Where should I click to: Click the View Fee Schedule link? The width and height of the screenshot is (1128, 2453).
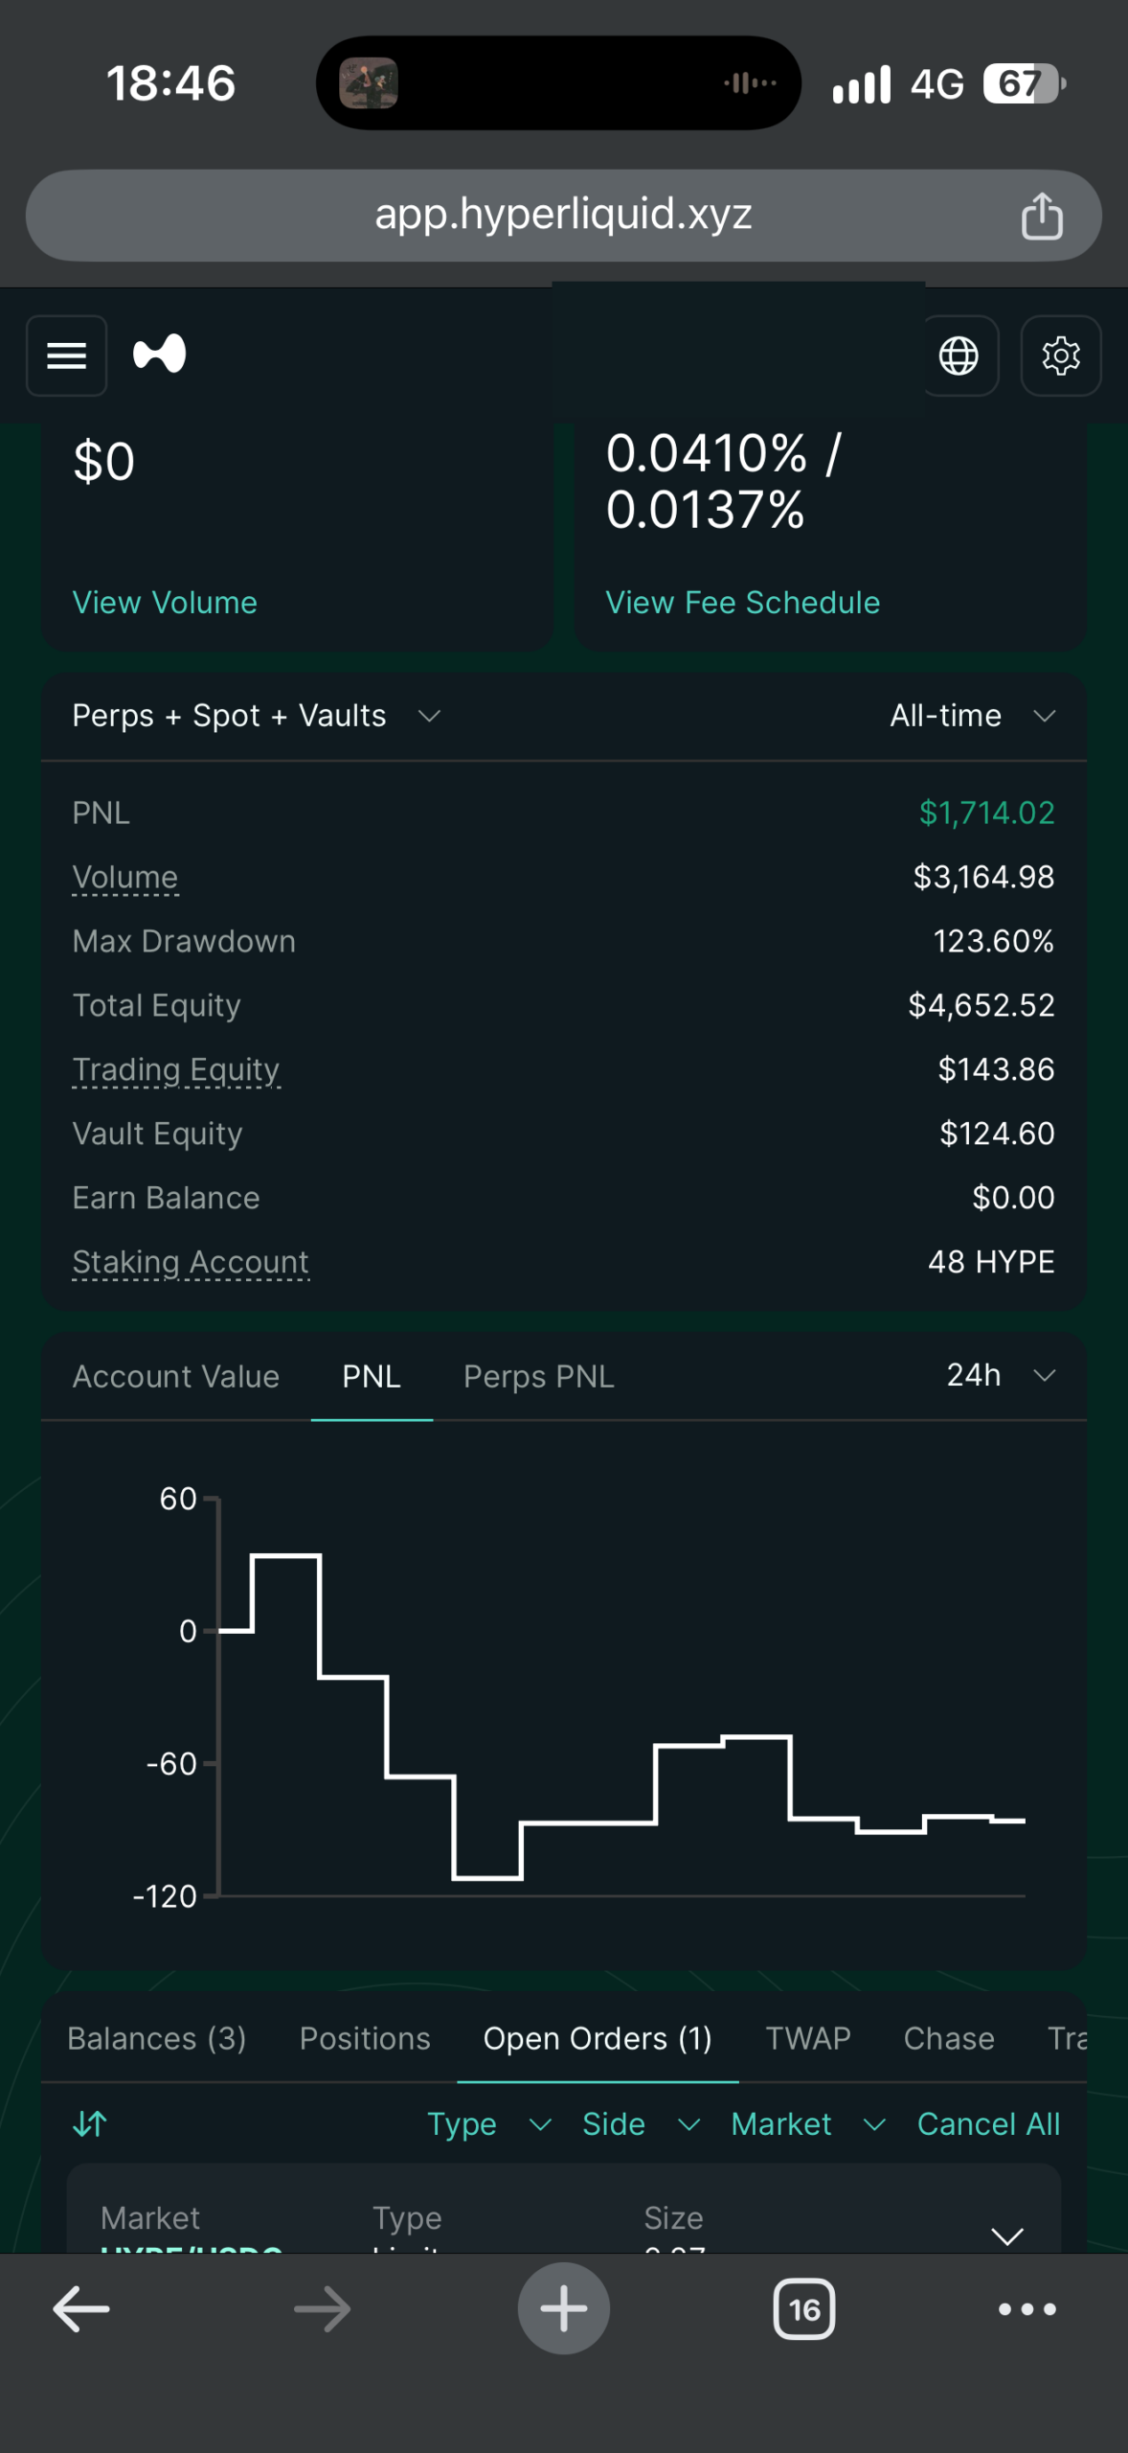(742, 603)
